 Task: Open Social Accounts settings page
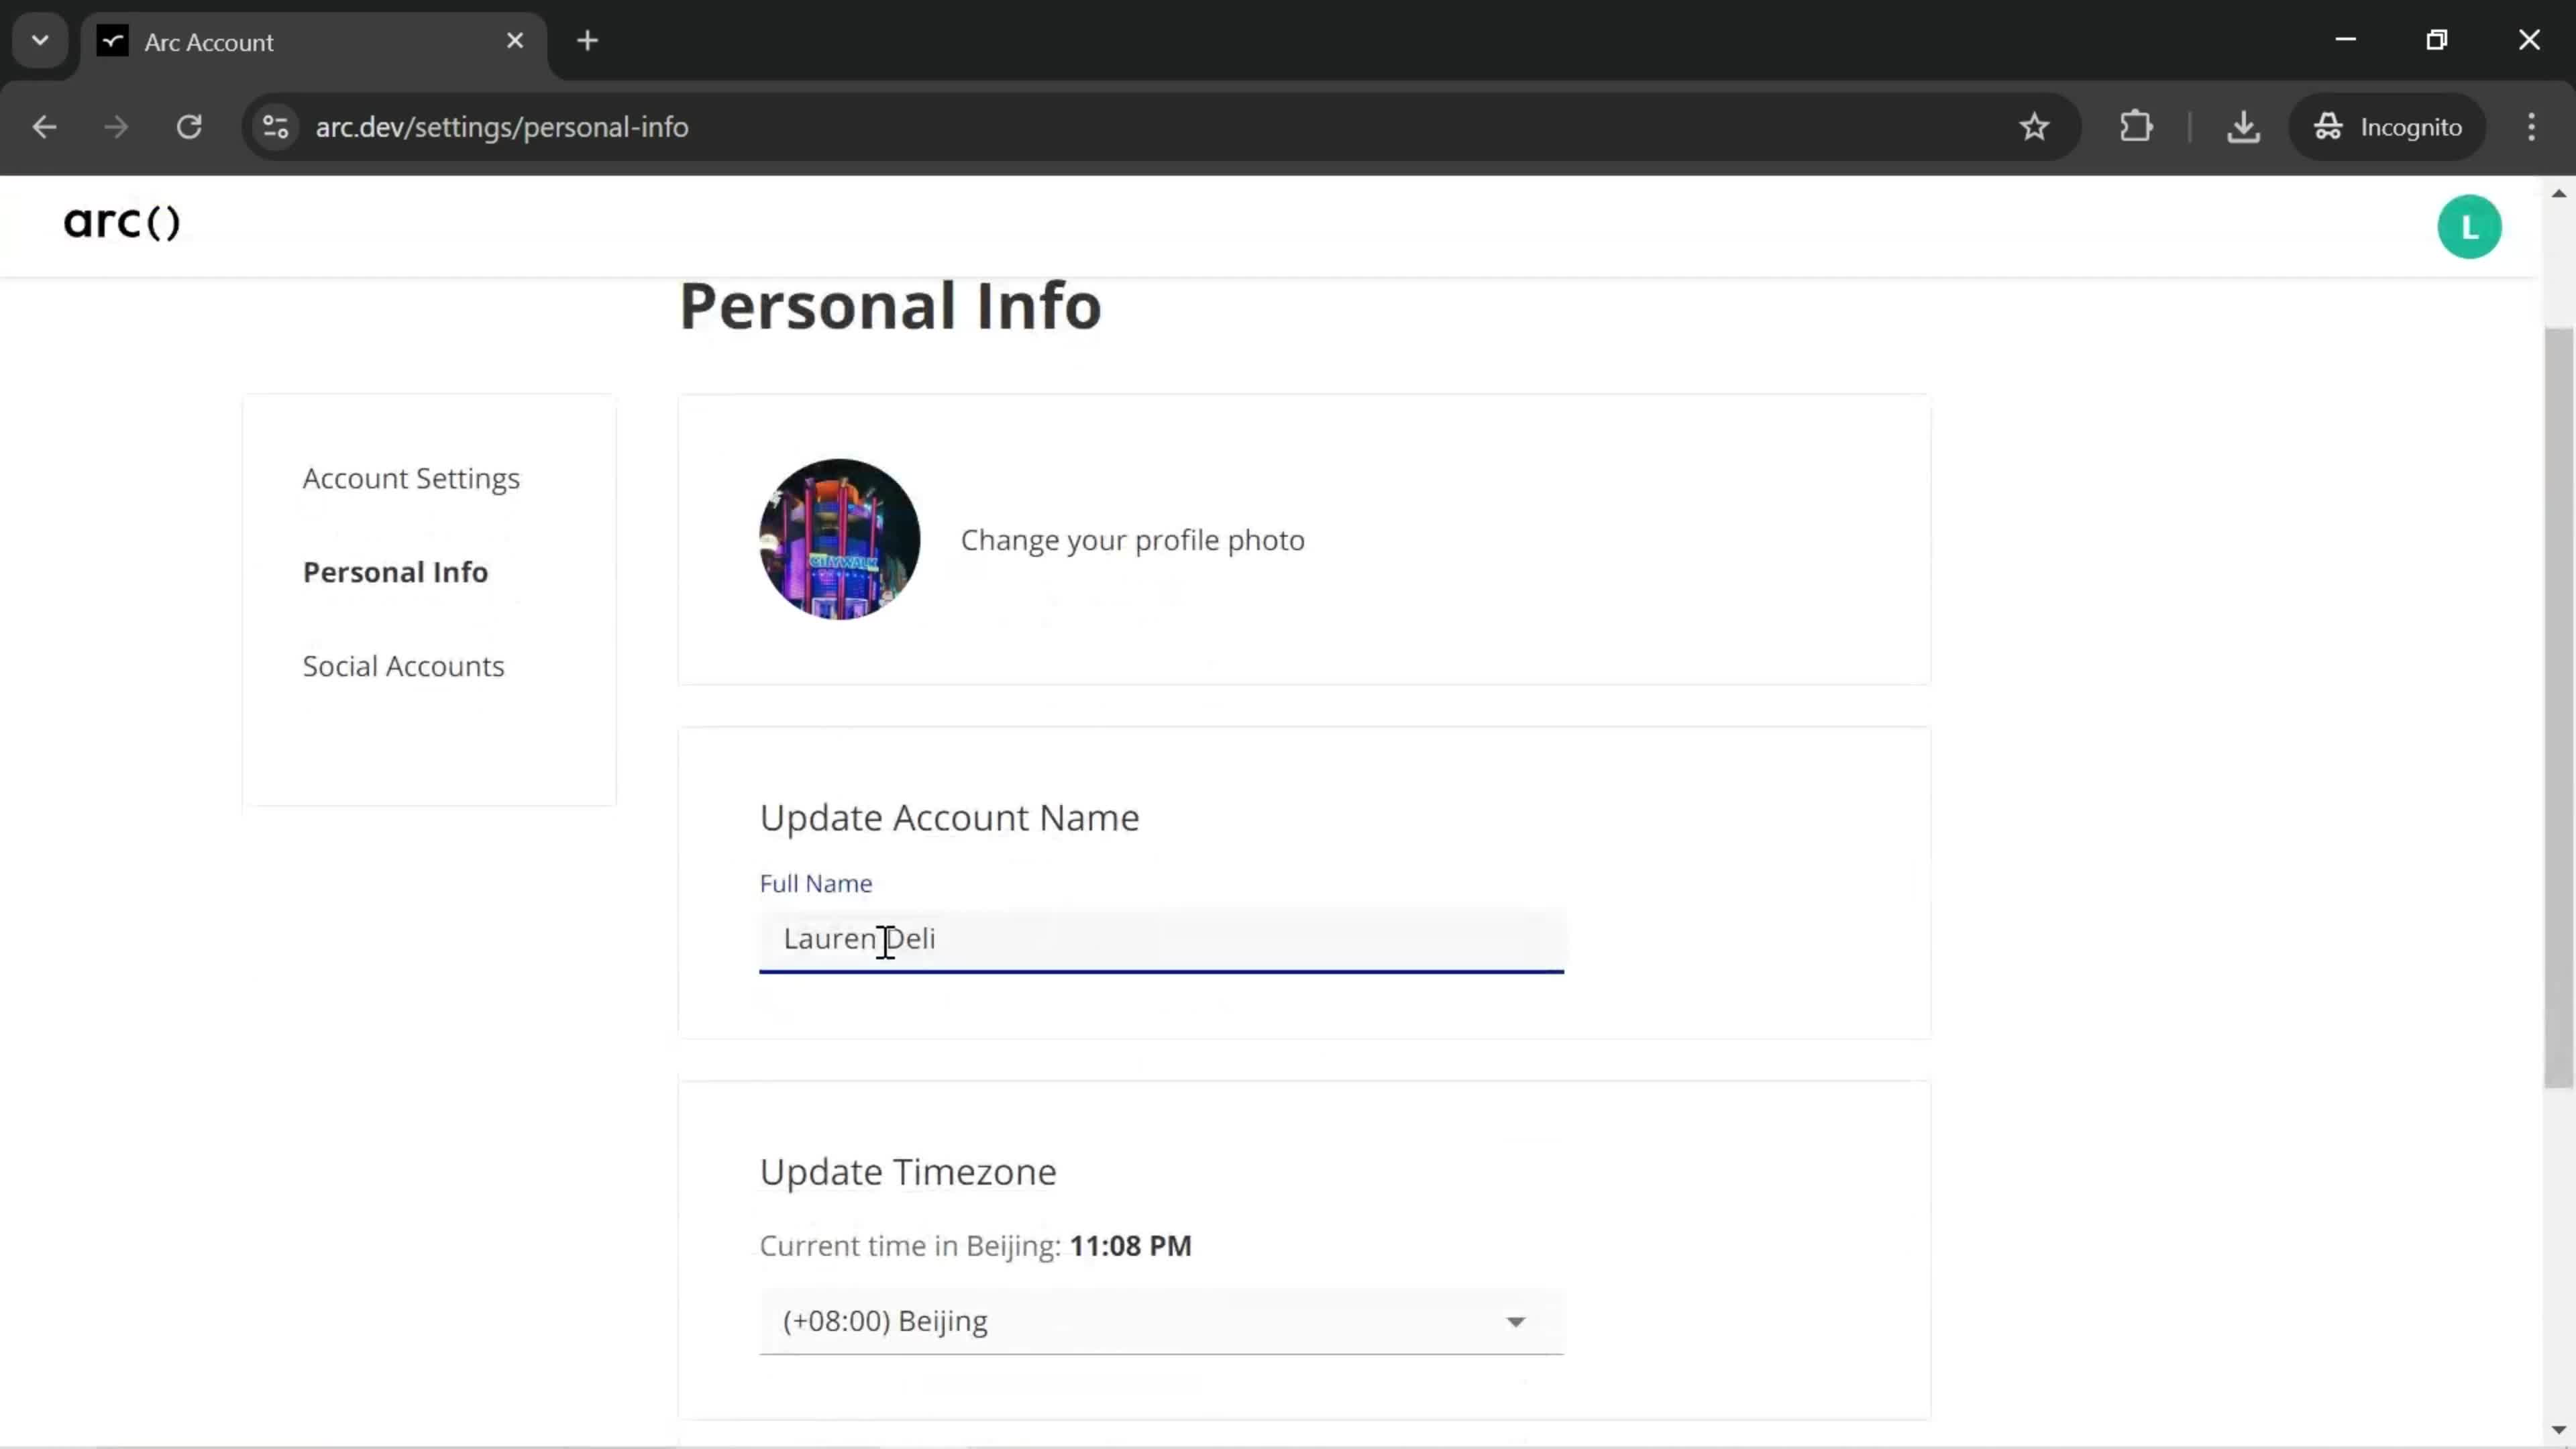[403, 665]
